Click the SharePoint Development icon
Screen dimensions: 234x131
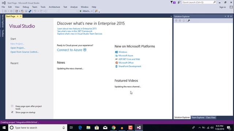click(x=116, y=66)
